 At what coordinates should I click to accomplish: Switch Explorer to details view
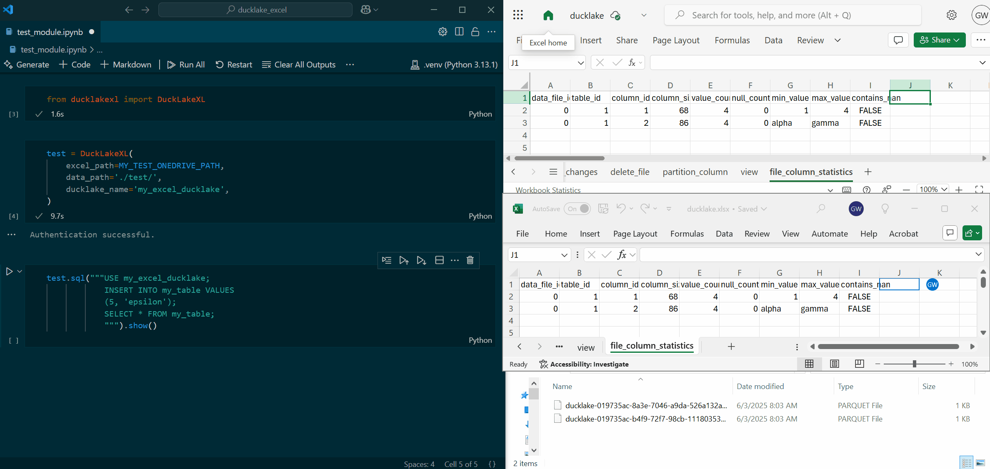pyautogui.click(x=967, y=463)
